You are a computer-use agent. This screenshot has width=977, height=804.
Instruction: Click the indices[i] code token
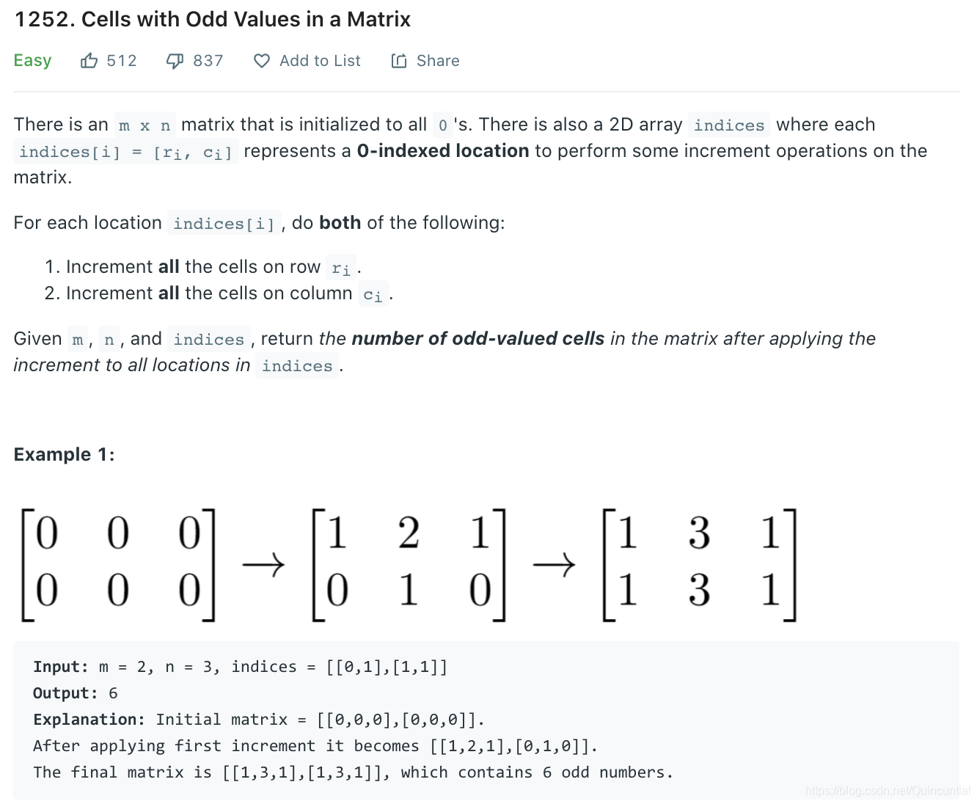click(224, 223)
